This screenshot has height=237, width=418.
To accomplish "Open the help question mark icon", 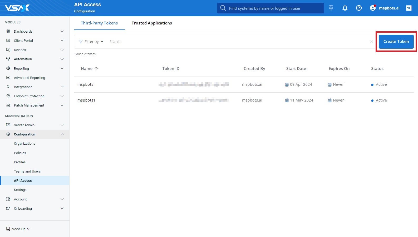I will pos(359,8).
